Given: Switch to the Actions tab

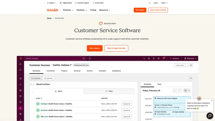Looking at the screenshot, I should pos(90,71).
